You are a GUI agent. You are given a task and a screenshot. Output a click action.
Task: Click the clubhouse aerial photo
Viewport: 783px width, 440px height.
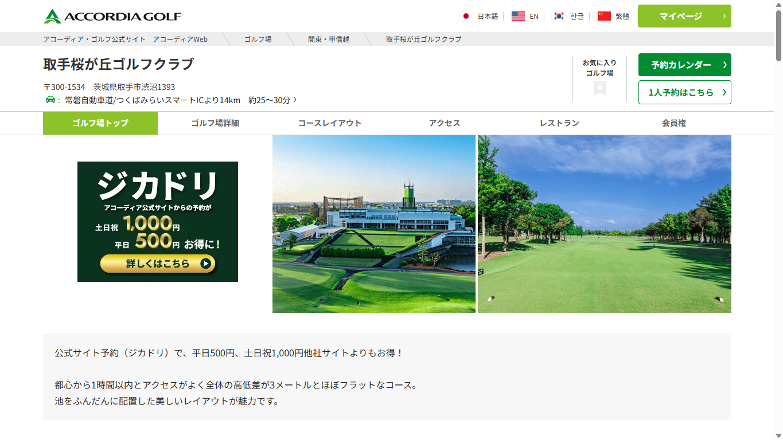click(x=374, y=224)
